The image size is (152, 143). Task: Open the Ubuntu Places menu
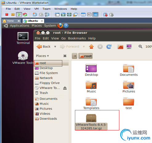[37, 26]
